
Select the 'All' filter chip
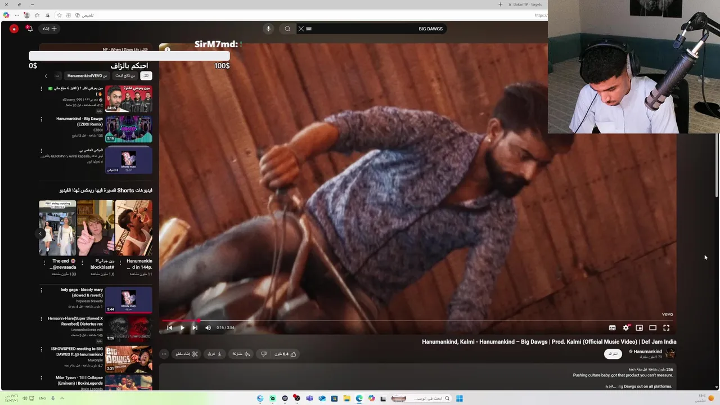[146, 75]
